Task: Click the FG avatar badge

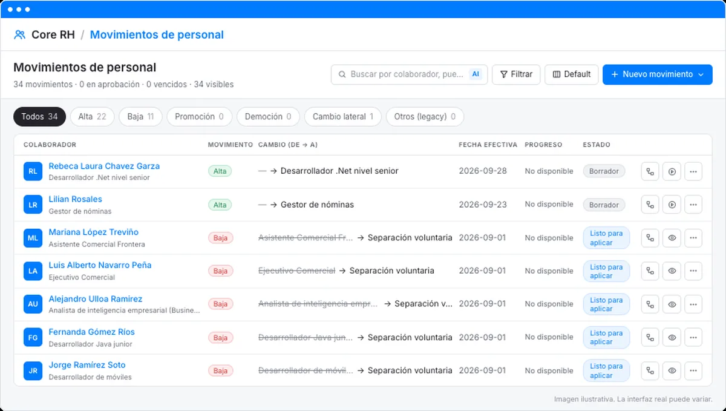Action: pos(33,338)
